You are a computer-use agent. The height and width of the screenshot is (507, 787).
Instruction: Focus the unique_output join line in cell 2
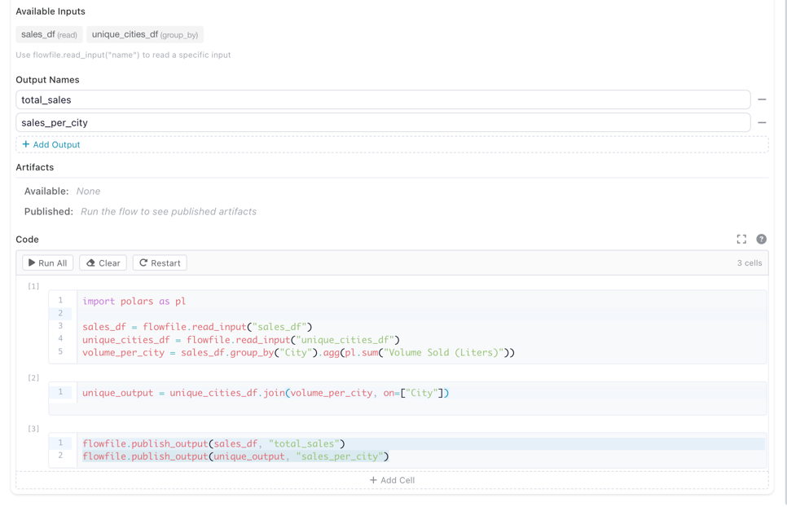tap(266, 393)
